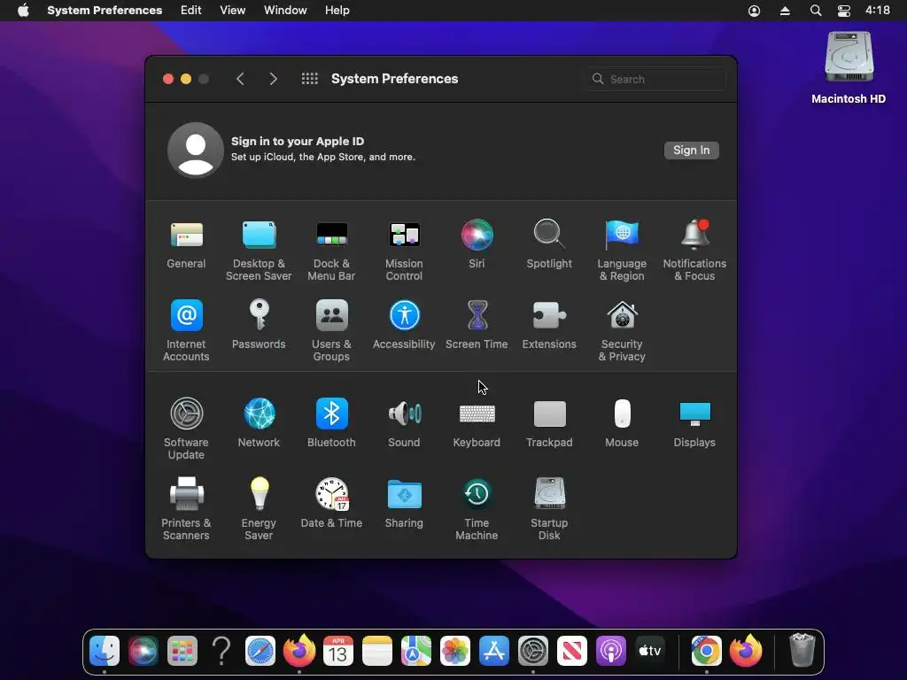This screenshot has height=680, width=907.
Task: Open Trash in the Dock
Action: (802, 651)
